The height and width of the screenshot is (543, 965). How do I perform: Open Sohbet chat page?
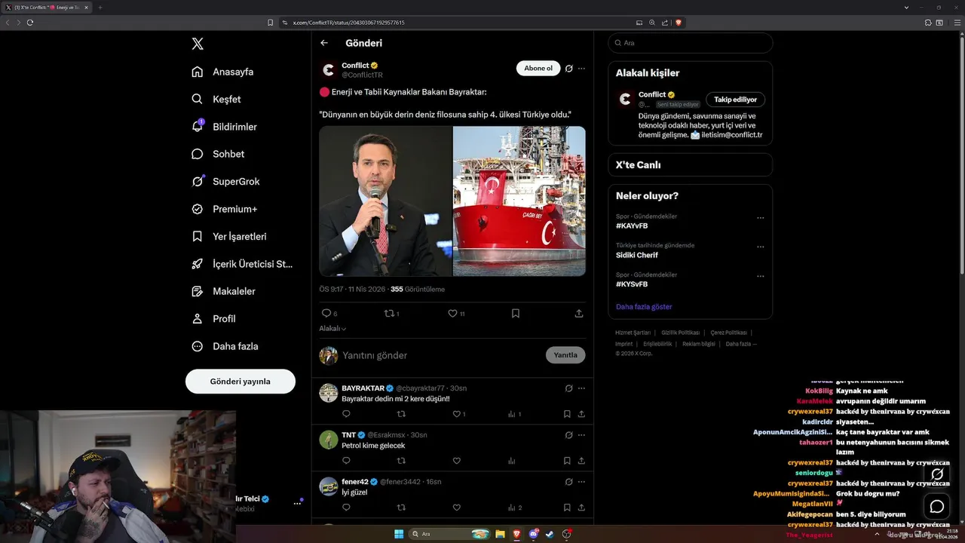(218, 154)
